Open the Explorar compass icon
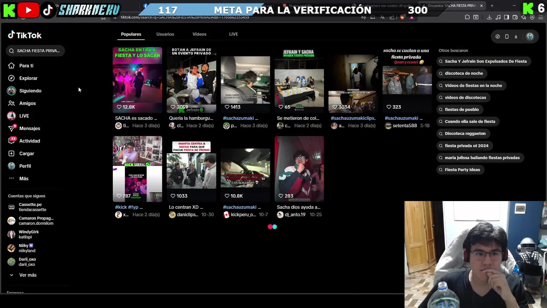547x308 pixels. tap(12, 78)
